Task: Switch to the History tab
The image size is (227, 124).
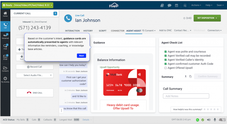Action: [x=88, y=31]
